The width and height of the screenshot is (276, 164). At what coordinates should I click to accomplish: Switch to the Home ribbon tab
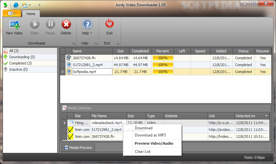click(x=31, y=14)
